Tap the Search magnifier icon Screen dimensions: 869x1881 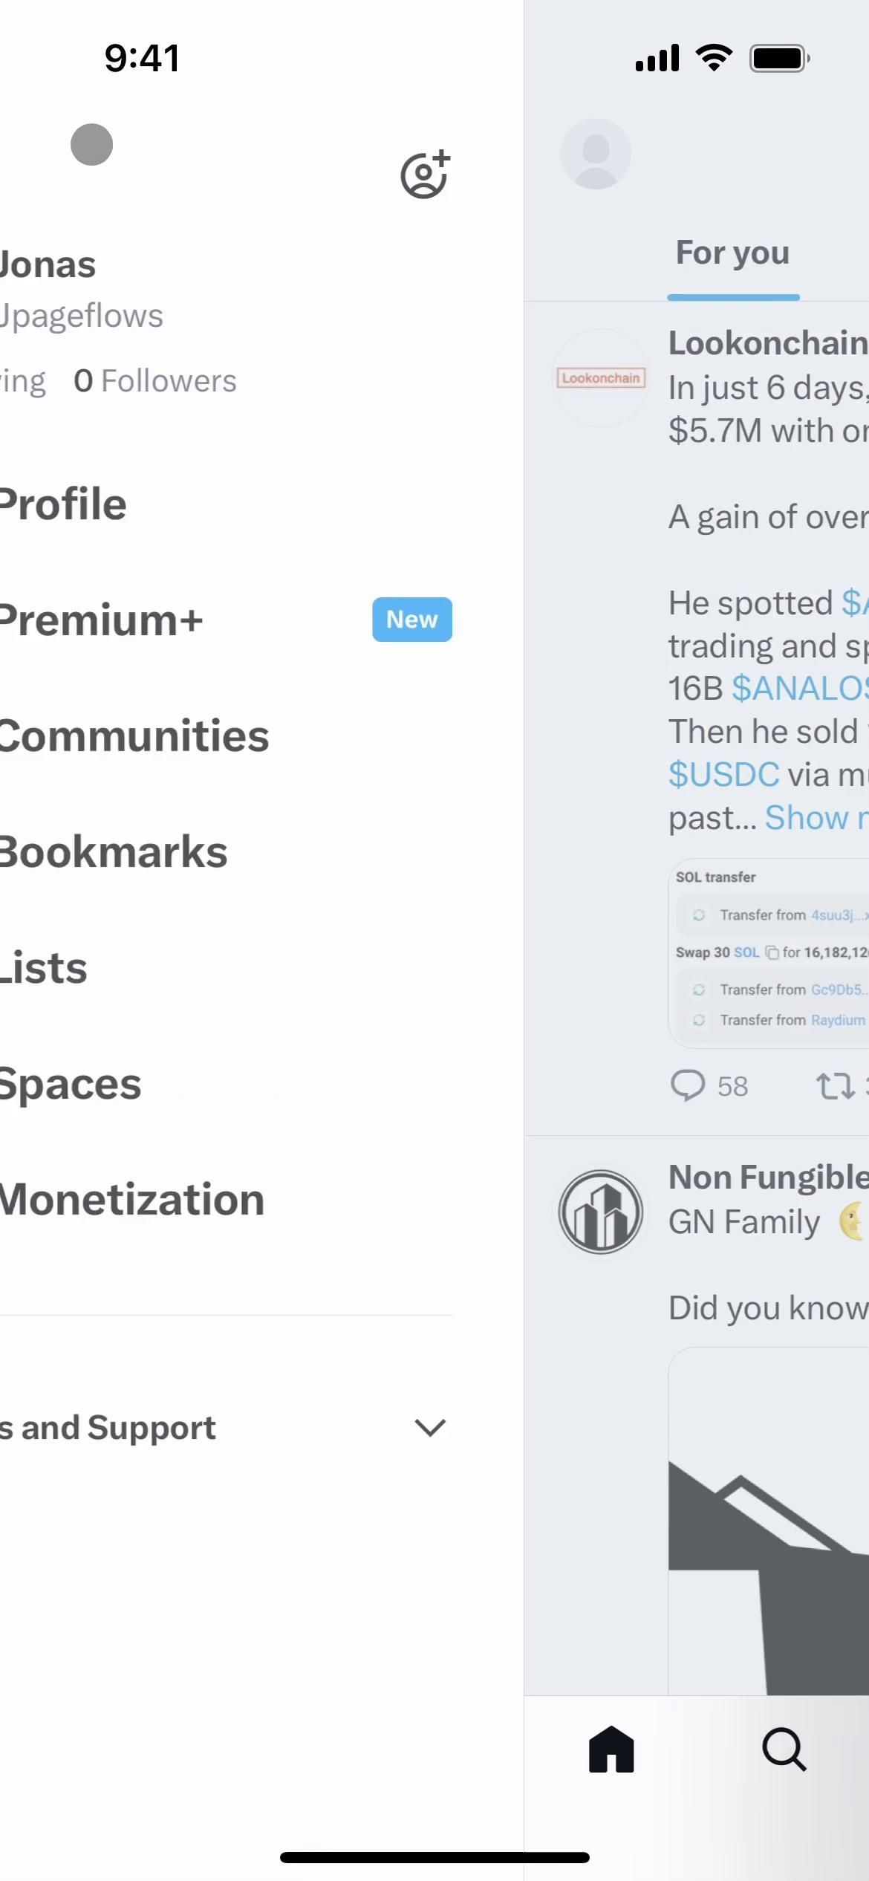point(784,1750)
